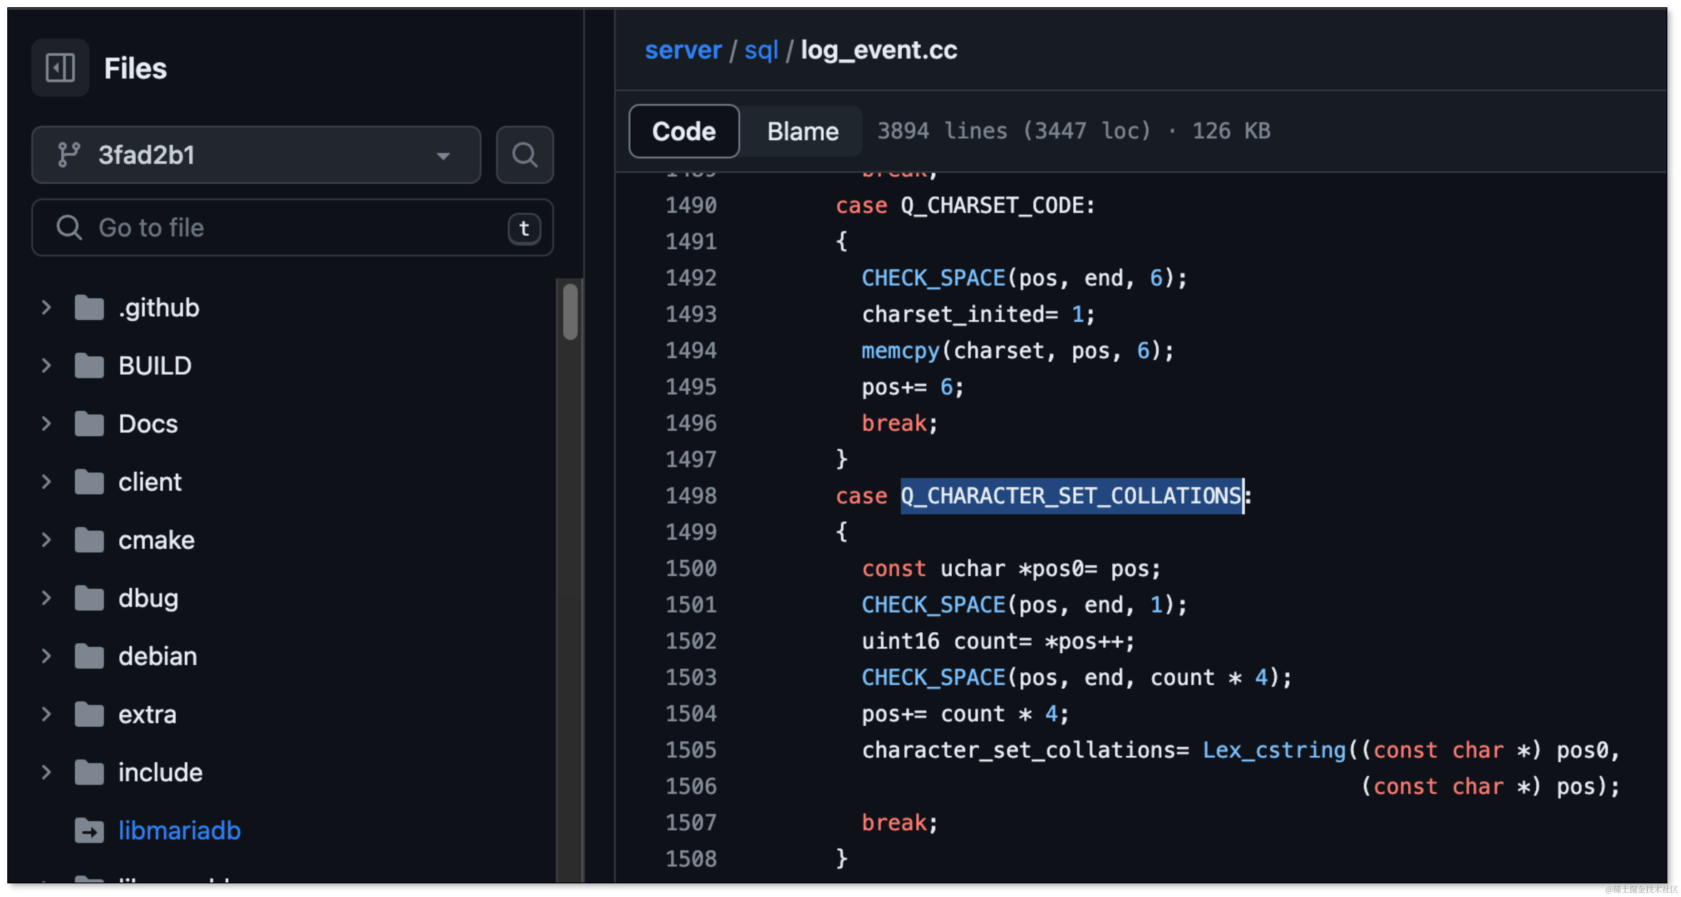The width and height of the screenshot is (1681, 897).
Task: Switch to the Blame tab
Action: [802, 131]
